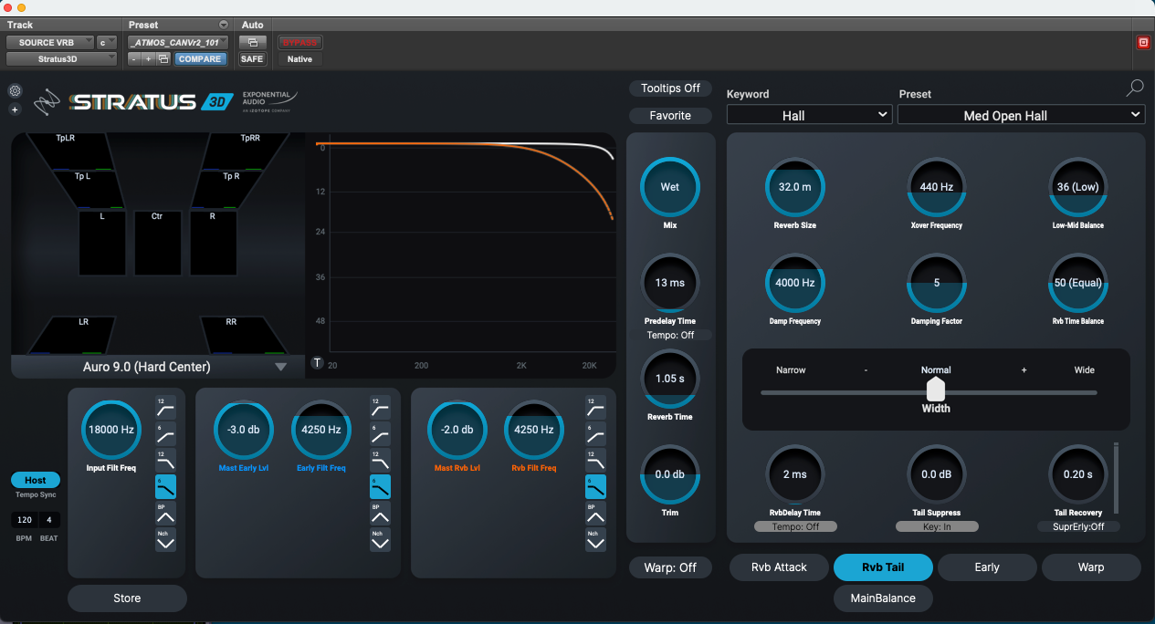The width and height of the screenshot is (1155, 624).
Task: Choose the Nch notch filter for Input
Action: click(x=165, y=539)
